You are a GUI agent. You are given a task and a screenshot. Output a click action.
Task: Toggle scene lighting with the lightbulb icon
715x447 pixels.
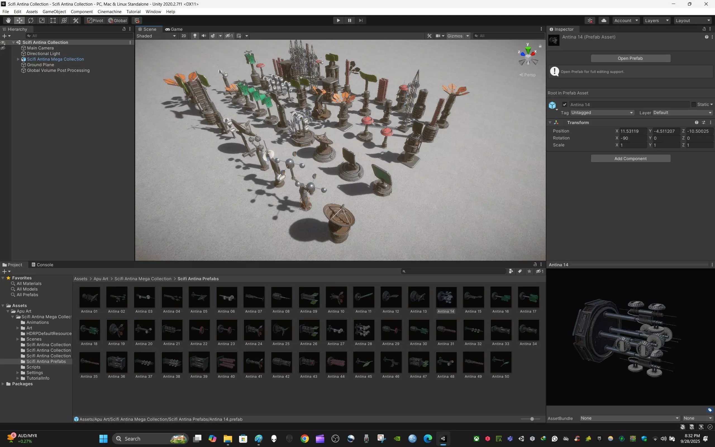(x=195, y=36)
